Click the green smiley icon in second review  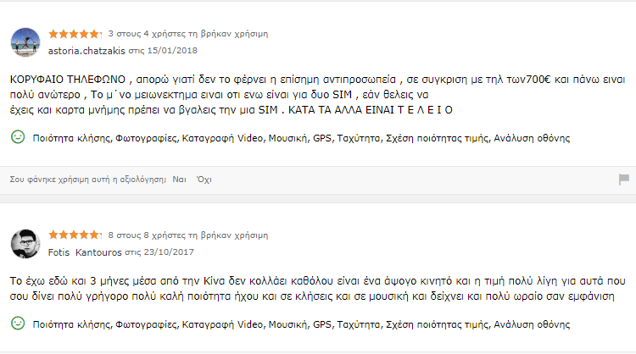pyautogui.click(x=17, y=324)
